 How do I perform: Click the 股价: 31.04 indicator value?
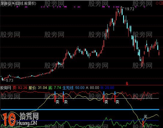tap(38, 88)
